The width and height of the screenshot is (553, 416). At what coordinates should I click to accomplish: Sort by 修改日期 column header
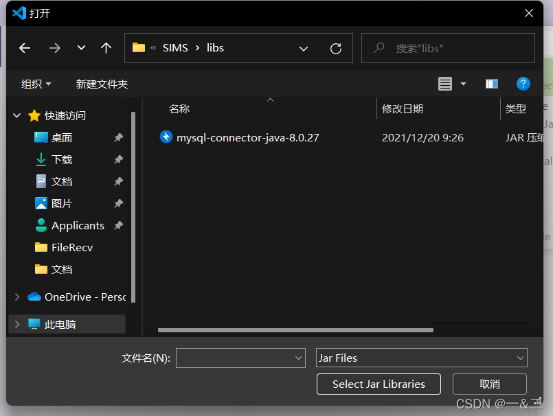point(403,108)
